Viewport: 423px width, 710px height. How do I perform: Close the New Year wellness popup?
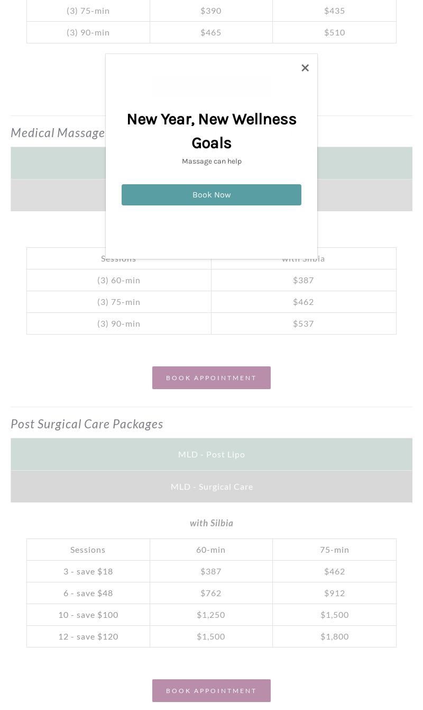coord(305,68)
